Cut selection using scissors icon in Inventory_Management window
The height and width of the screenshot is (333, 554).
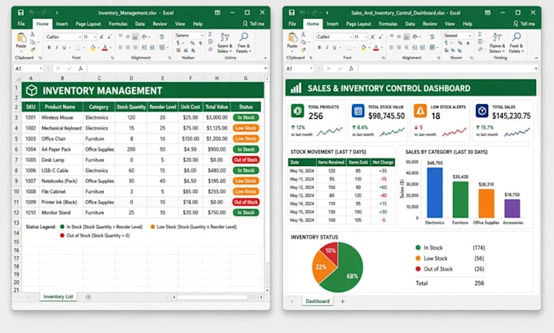(x=33, y=35)
